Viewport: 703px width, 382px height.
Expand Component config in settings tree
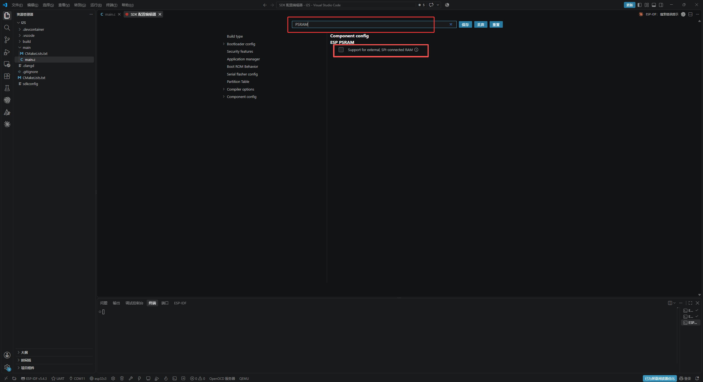click(224, 97)
